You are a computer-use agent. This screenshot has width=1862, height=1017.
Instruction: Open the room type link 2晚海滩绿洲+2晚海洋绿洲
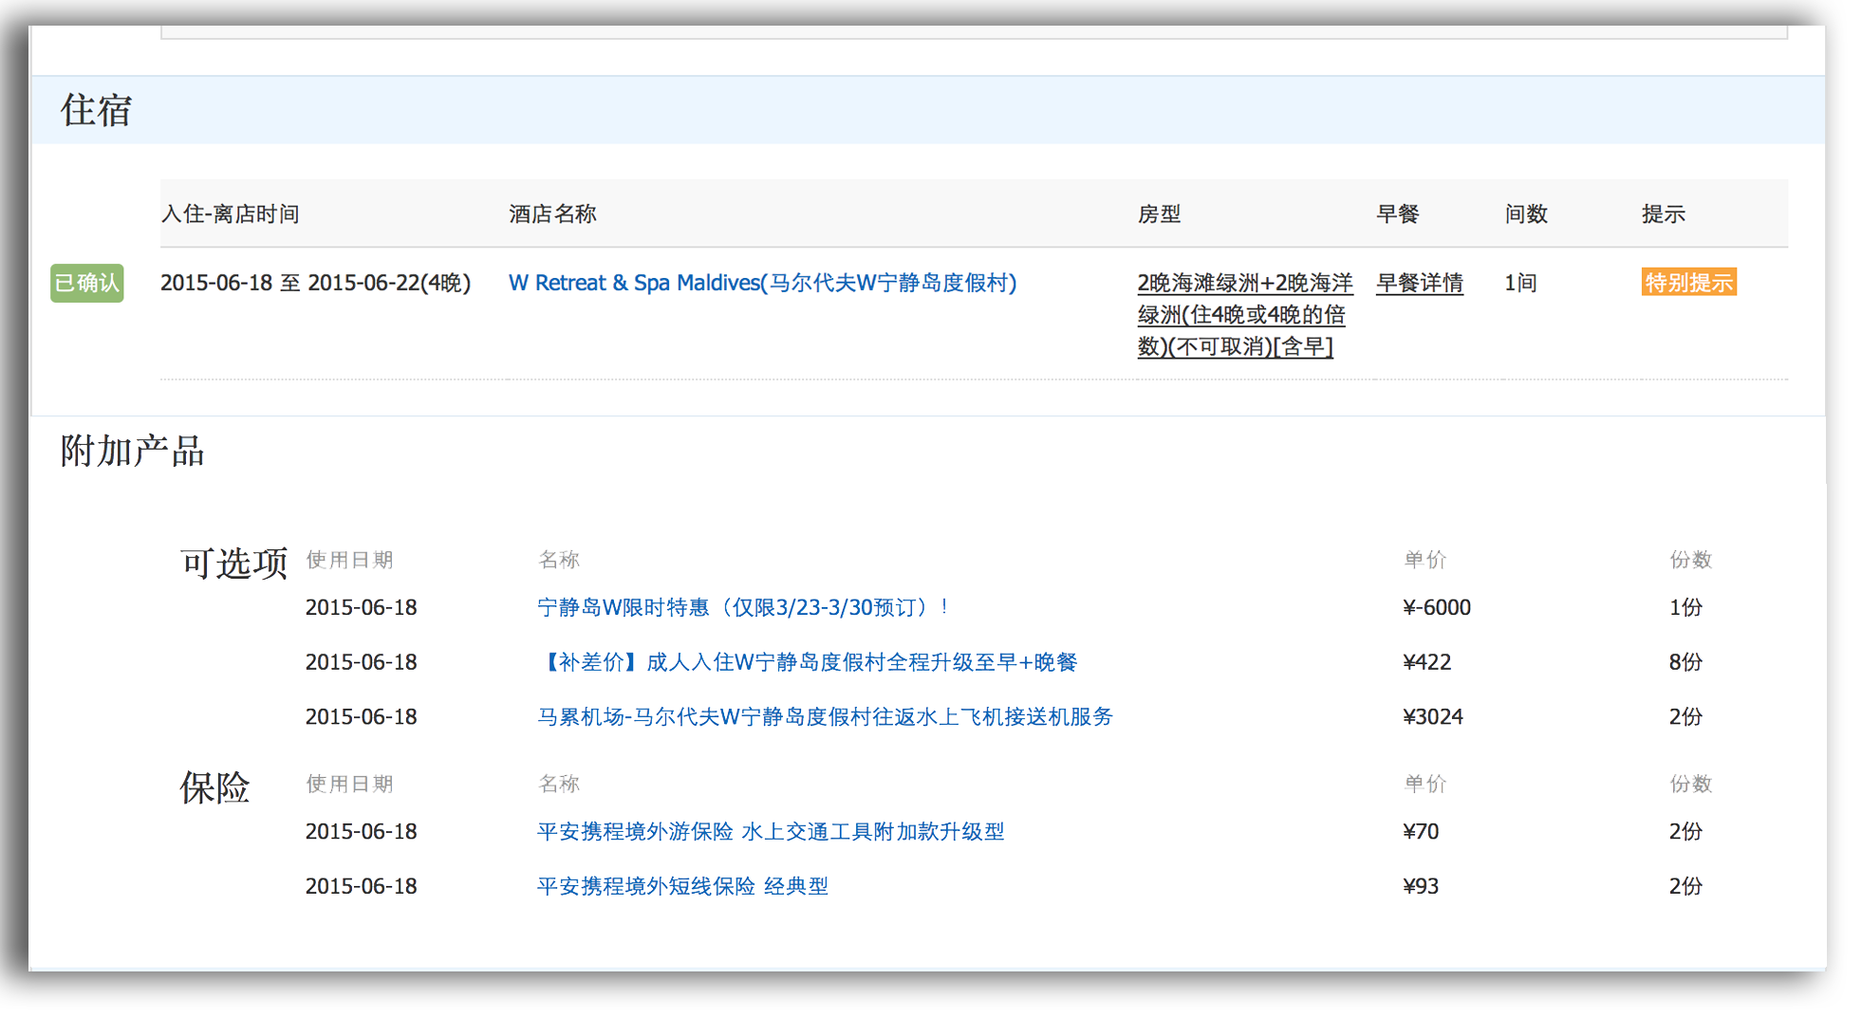click(1245, 315)
